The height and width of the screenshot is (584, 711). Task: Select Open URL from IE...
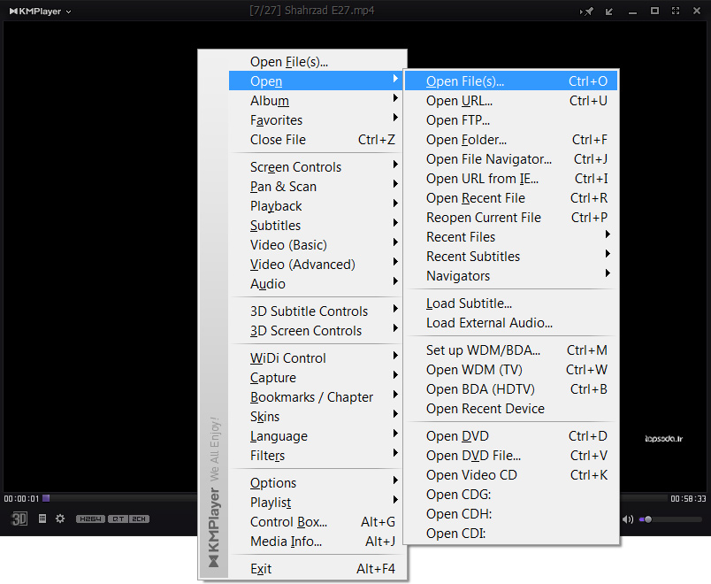click(x=511, y=179)
